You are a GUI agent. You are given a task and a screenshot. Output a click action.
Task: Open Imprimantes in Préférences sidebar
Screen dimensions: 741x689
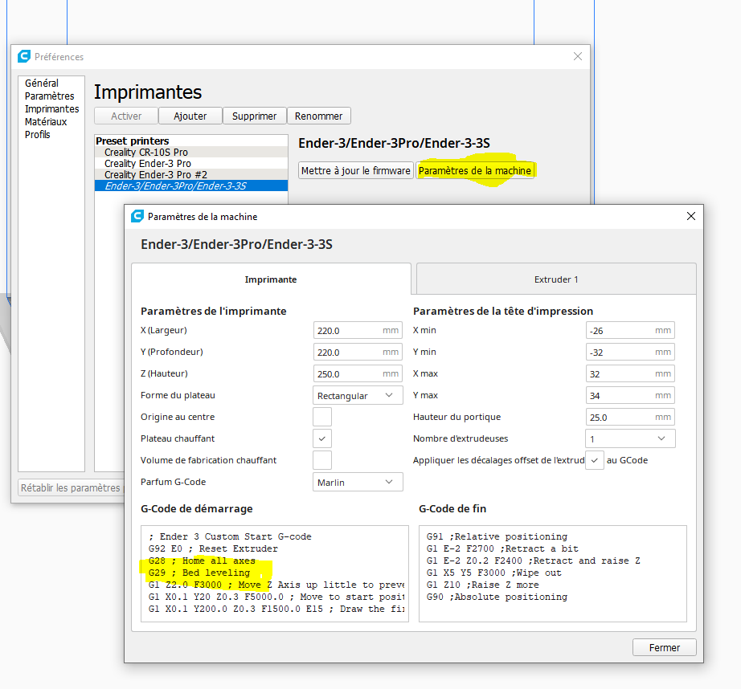(52, 108)
